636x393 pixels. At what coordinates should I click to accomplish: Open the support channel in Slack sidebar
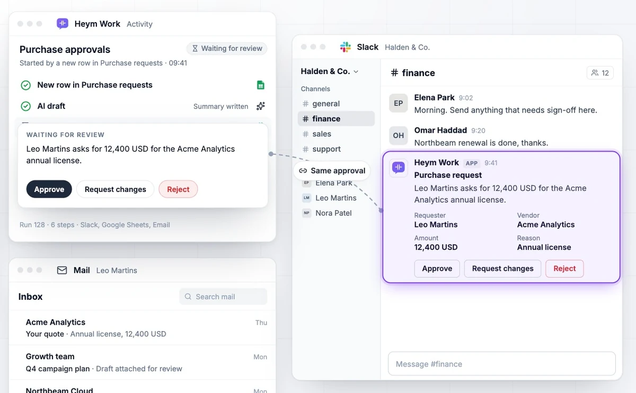tap(336, 149)
